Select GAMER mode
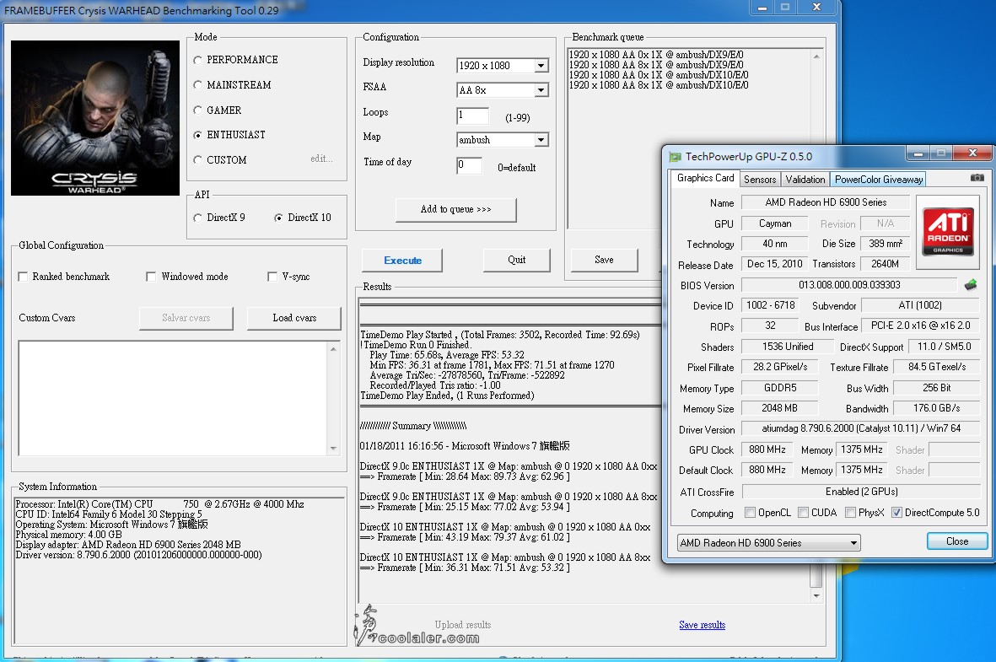 (197, 110)
